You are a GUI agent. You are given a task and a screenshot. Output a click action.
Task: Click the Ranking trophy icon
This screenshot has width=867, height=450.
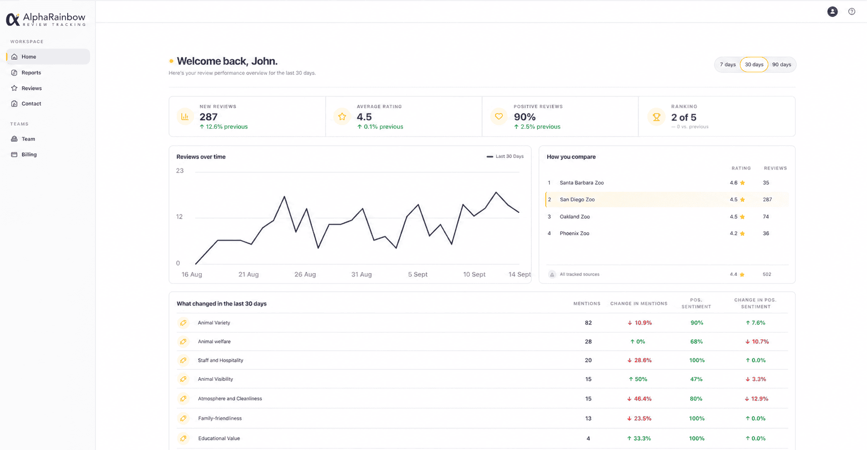pyautogui.click(x=656, y=117)
